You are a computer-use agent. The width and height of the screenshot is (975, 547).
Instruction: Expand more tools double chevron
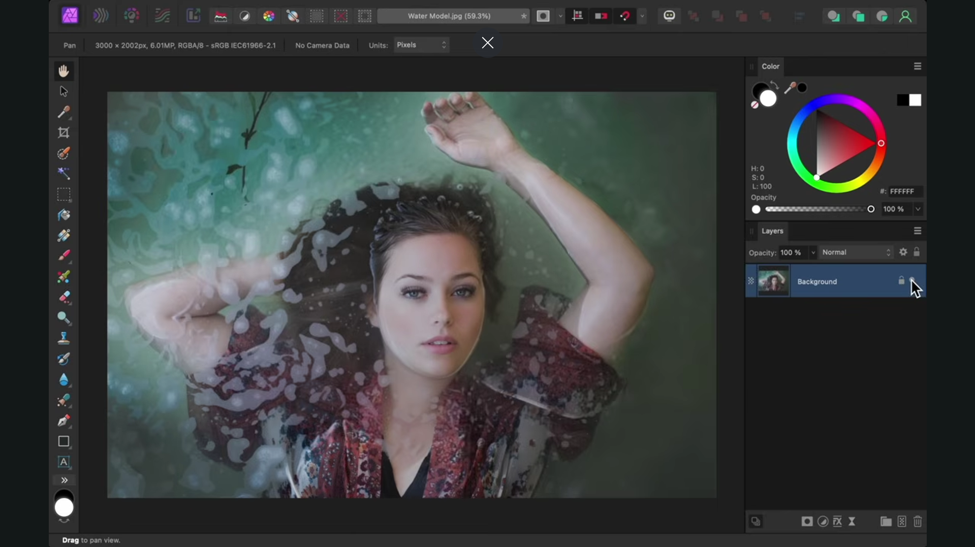point(64,480)
